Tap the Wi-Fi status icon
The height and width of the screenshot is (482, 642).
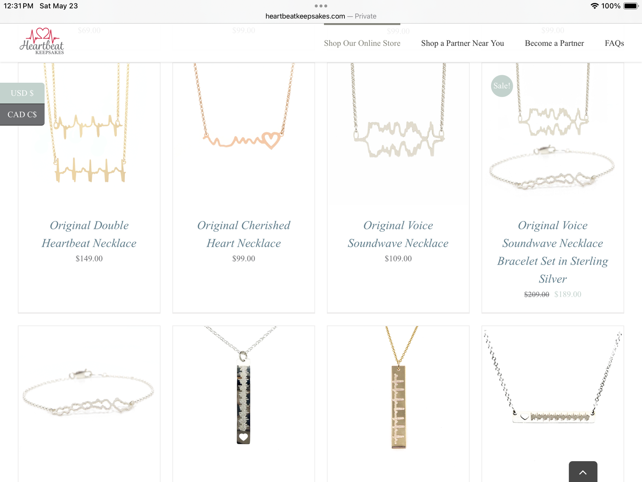594,6
